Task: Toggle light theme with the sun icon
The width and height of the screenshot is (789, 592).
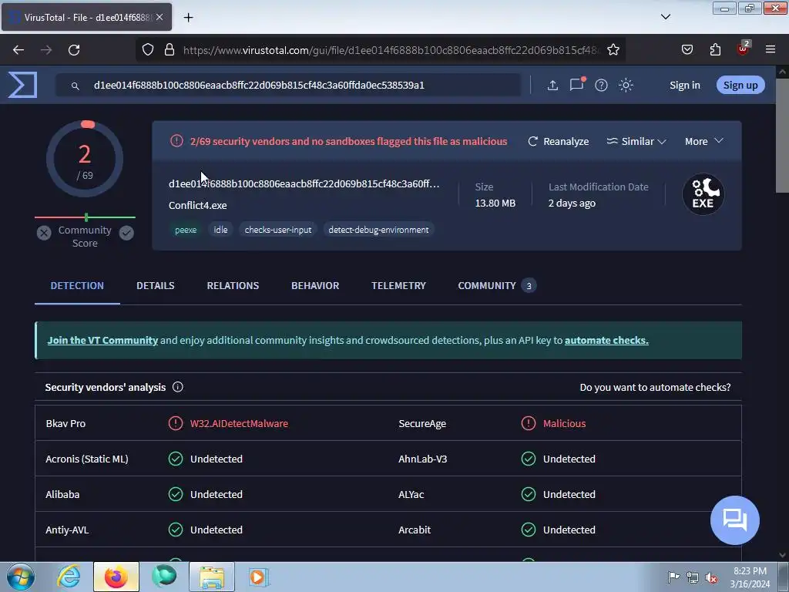Action: coord(626,85)
